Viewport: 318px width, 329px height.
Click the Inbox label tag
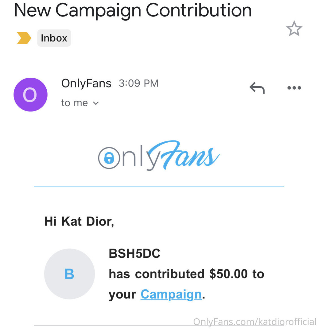pyautogui.click(x=54, y=38)
